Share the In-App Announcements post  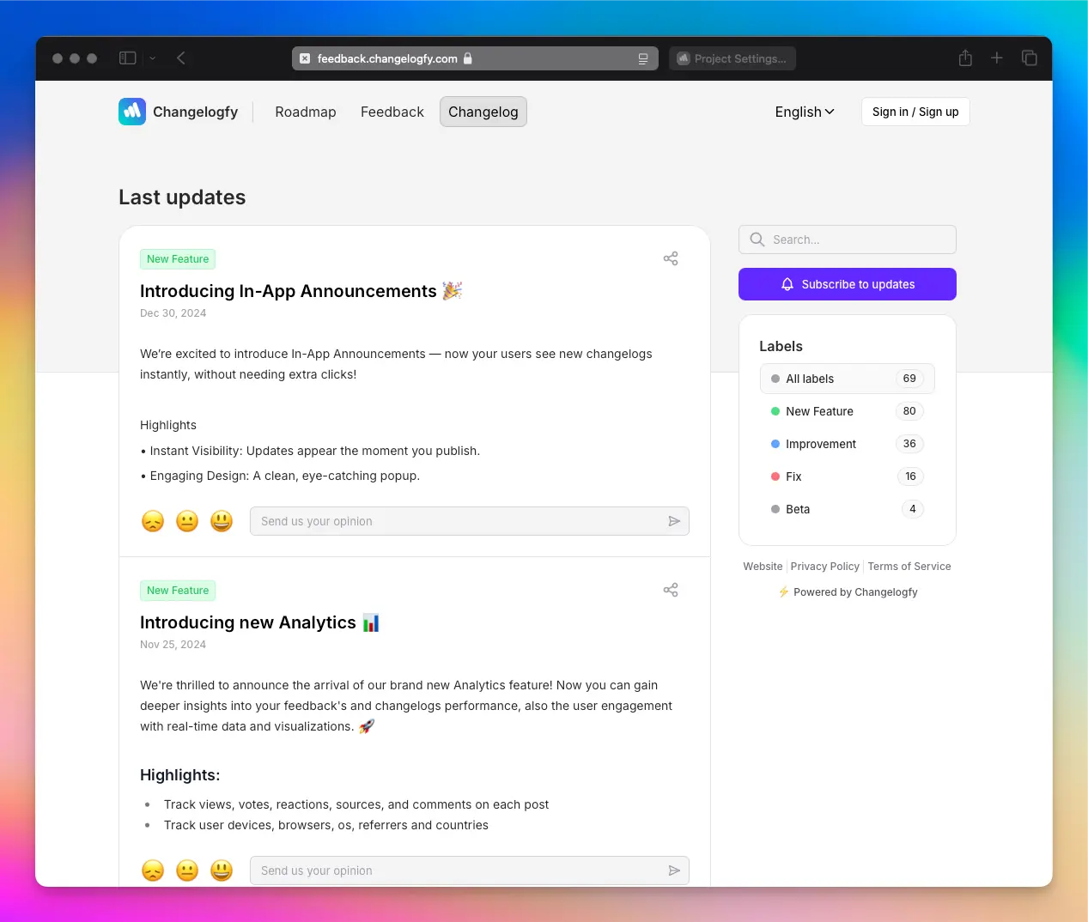[x=671, y=258]
